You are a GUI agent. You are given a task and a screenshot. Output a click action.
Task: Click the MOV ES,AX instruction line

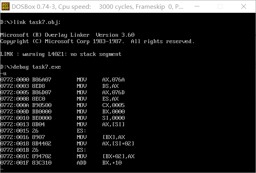point(59,99)
